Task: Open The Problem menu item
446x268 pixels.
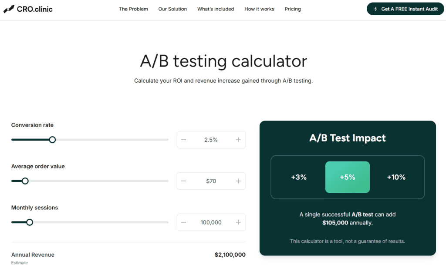Action: point(133,9)
